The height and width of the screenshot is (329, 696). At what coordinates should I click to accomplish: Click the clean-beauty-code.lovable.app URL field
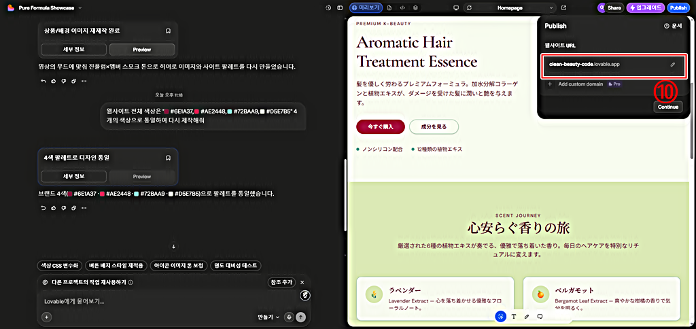pyautogui.click(x=614, y=66)
